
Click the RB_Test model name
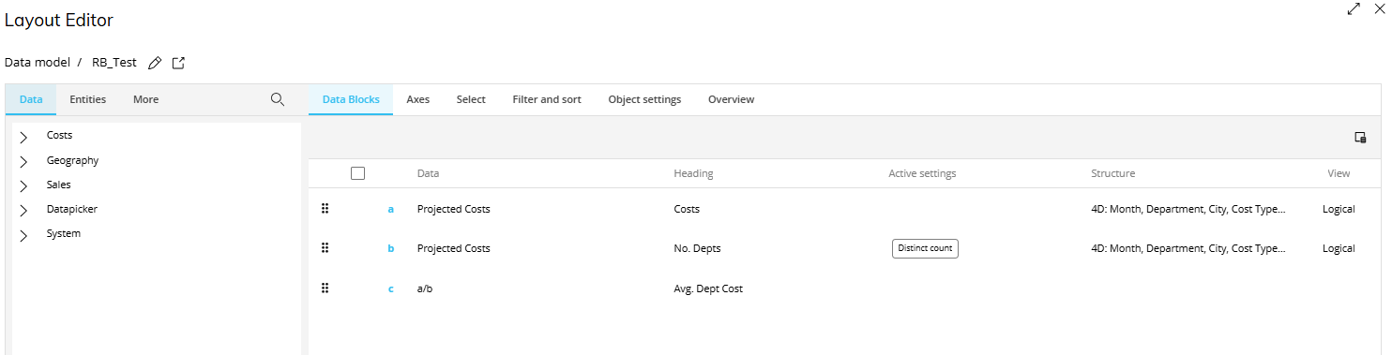coord(114,63)
